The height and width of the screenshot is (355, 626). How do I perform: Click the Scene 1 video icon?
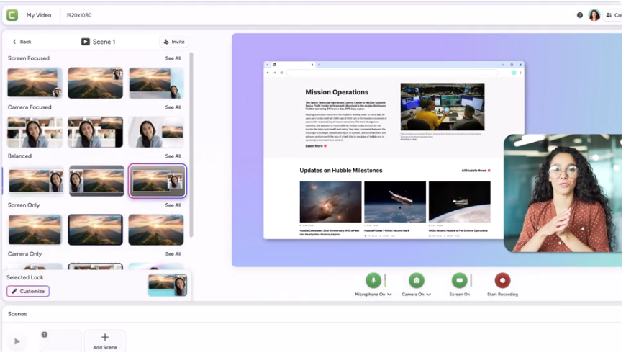point(86,42)
